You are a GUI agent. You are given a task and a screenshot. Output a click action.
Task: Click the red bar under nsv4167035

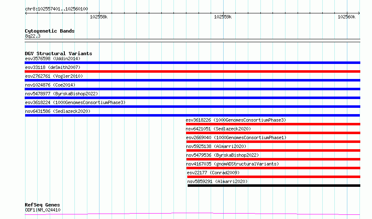click(273, 168)
